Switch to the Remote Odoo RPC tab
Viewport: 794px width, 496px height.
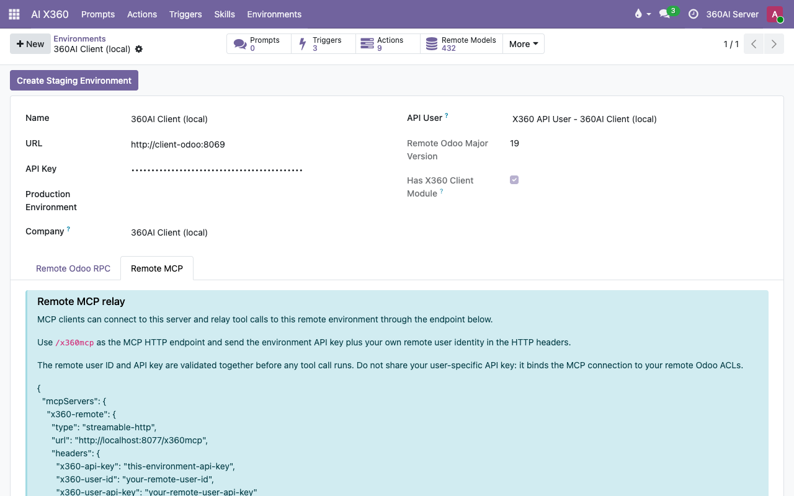pyautogui.click(x=73, y=268)
